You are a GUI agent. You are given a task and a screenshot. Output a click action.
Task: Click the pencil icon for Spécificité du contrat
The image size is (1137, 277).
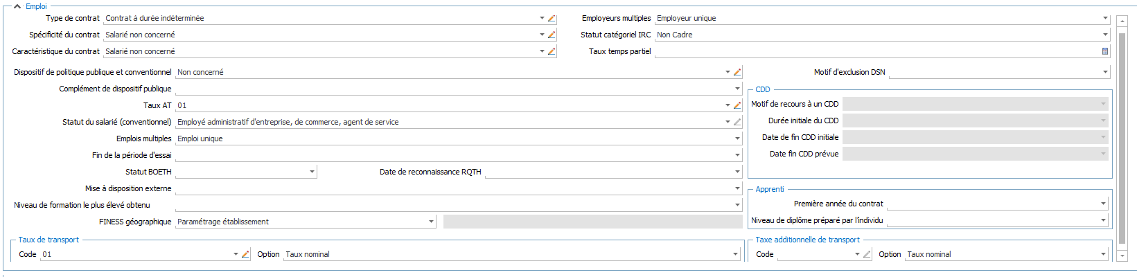point(552,35)
